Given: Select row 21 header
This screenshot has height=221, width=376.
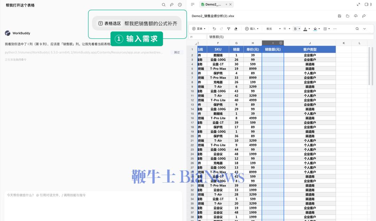Looking at the screenshot, I should click(x=192, y=141).
